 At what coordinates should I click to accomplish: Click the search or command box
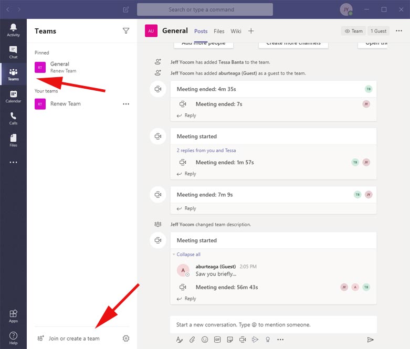[x=205, y=9]
